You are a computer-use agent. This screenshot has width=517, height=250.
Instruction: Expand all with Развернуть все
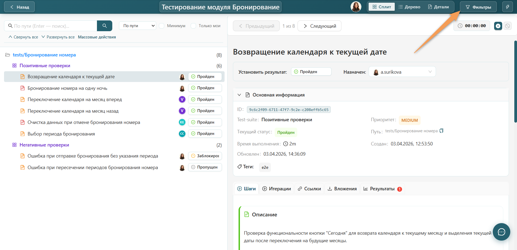pos(58,37)
